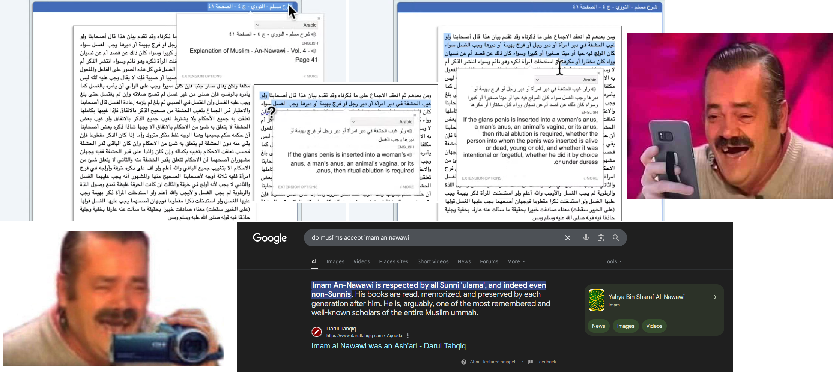Click the Darul Tahqiq site favicon
833x372 pixels.
(317, 332)
